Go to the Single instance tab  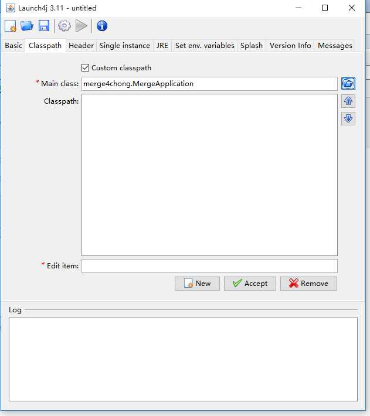125,46
